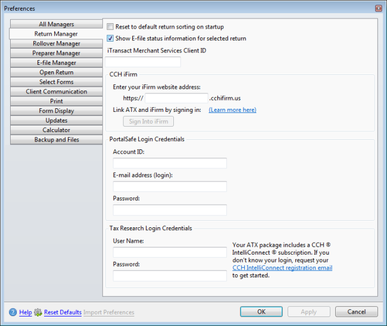Image resolution: width=387 pixels, height=326 pixels.
Task: Select the Open Return tab
Action: pyautogui.click(x=57, y=72)
